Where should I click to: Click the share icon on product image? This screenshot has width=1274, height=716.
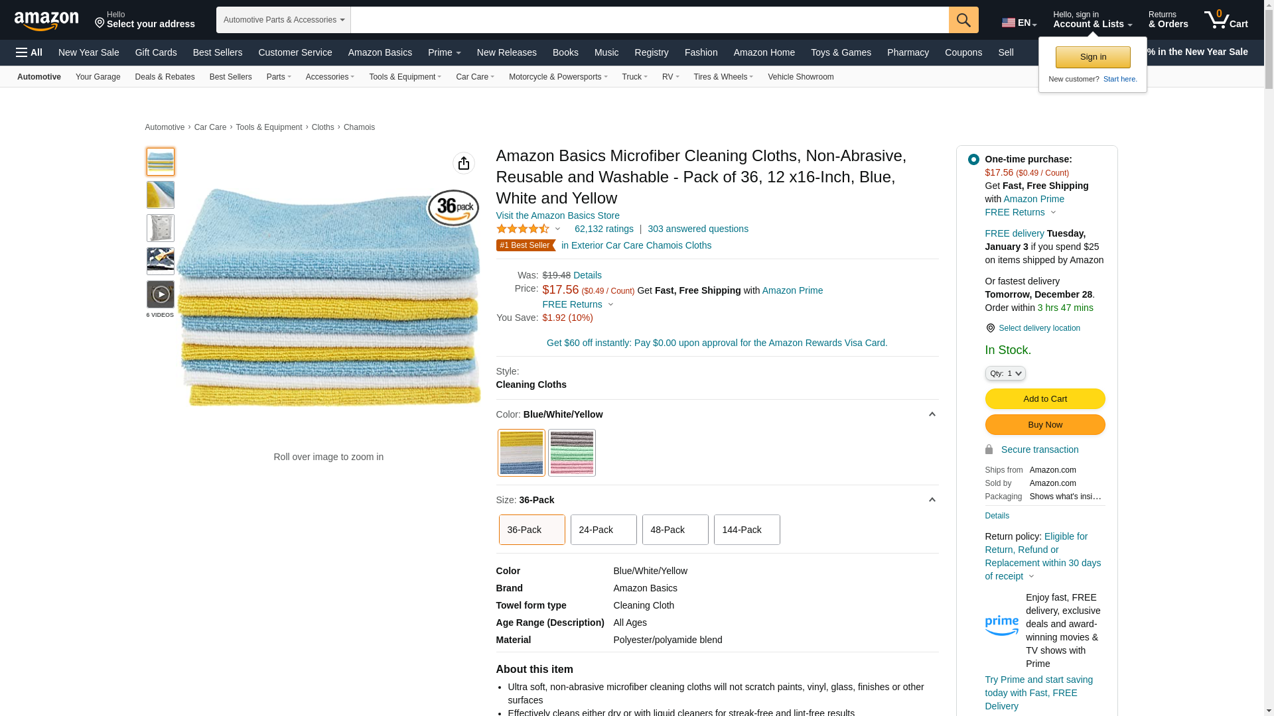click(464, 163)
